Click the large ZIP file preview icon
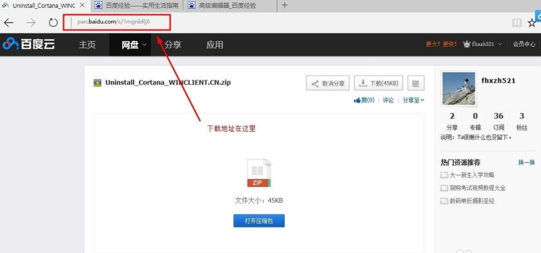 point(259,173)
